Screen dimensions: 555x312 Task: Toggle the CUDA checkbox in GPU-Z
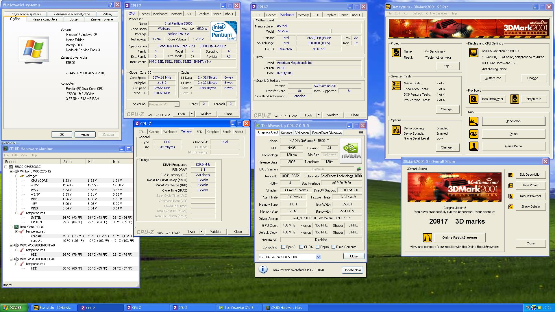tap(301, 247)
